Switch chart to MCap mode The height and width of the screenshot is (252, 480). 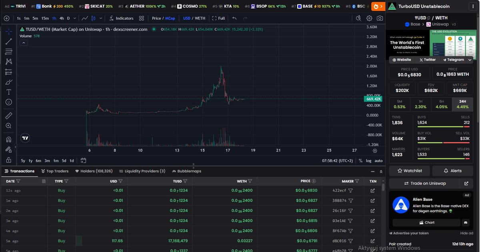170,18
